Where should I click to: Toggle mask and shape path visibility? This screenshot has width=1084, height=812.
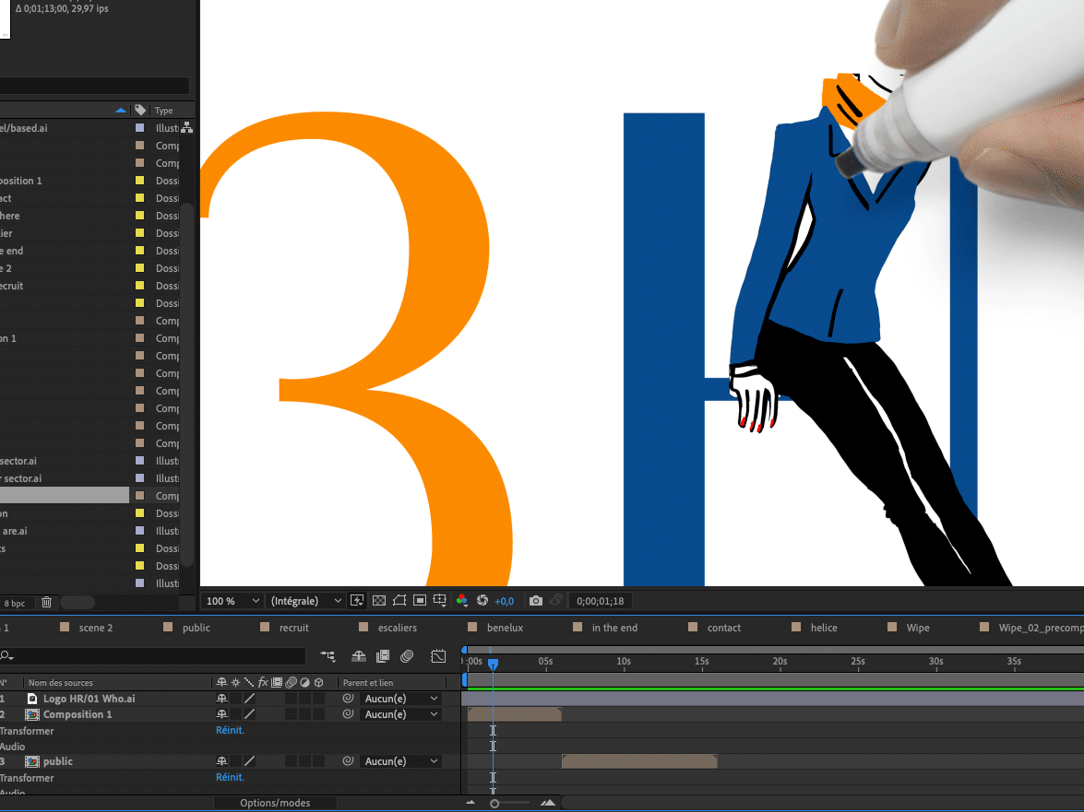click(399, 601)
